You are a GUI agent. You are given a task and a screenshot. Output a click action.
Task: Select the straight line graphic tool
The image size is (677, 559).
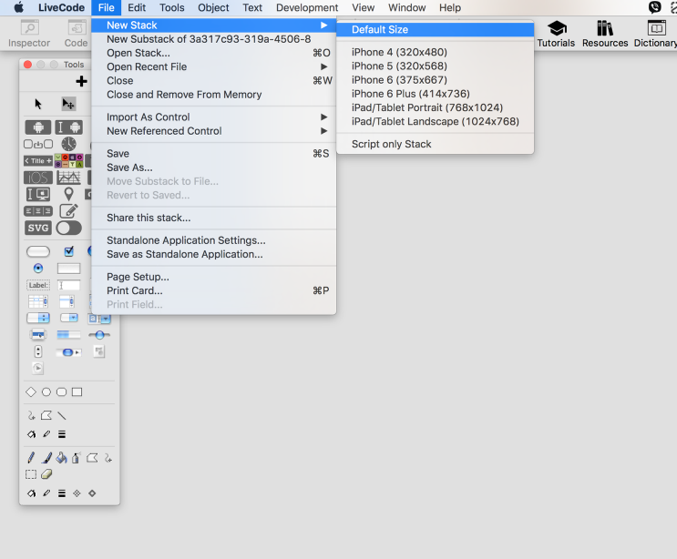click(x=62, y=416)
